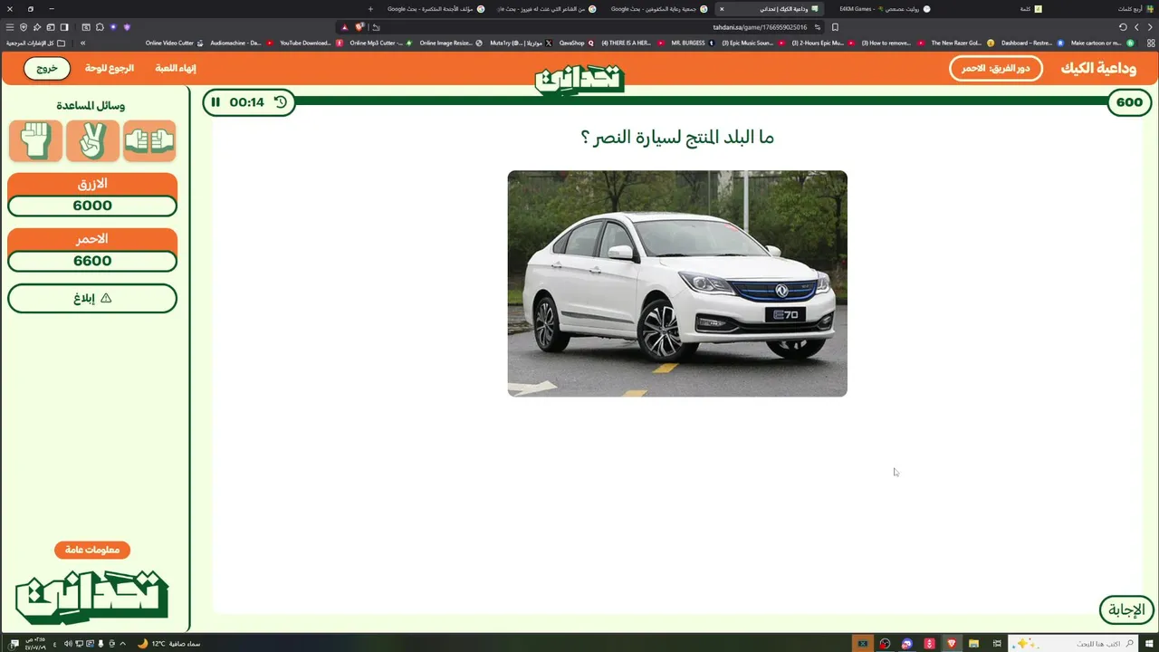Open the Windows Start menu
Viewport: 1159px width, 652px height.
(1149, 644)
